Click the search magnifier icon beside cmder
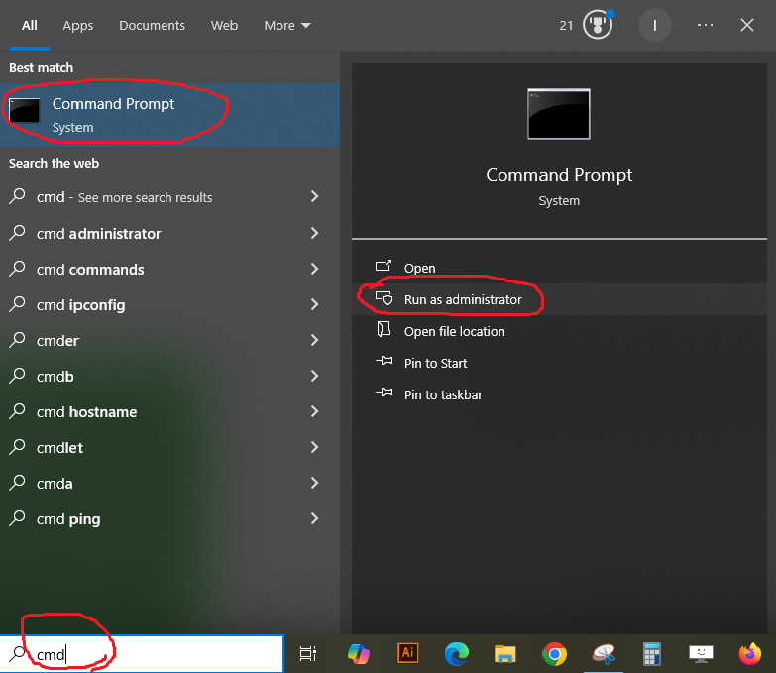776x673 pixels. (17, 339)
